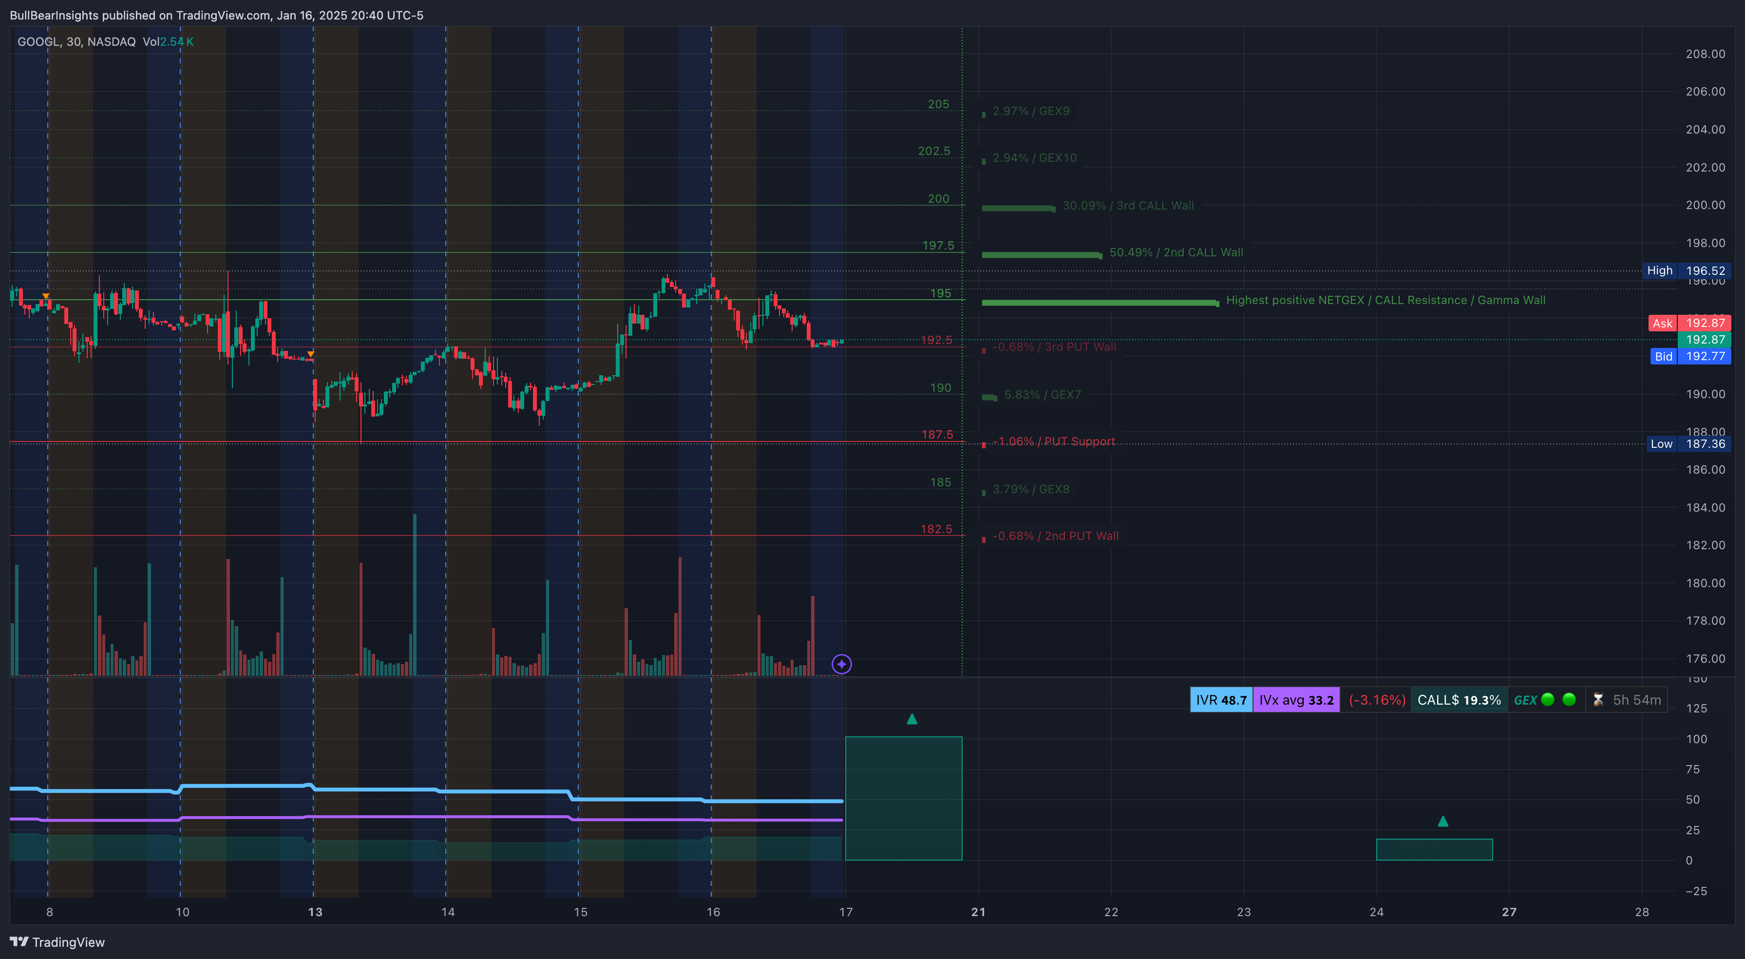Viewport: 1745px width, 959px height.
Task: Click the 50.49% / 2nd CALL Wall label
Action: click(1176, 252)
